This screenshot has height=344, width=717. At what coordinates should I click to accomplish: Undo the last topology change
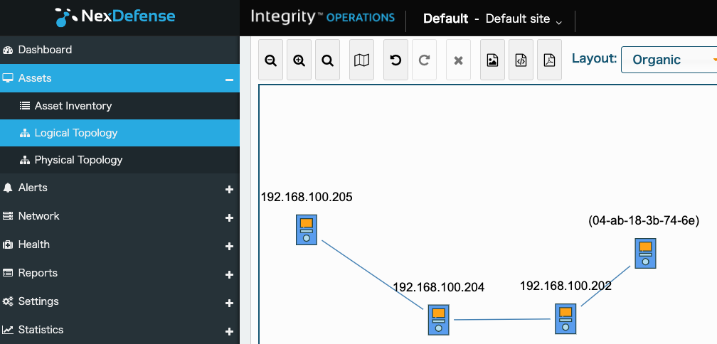[396, 60]
